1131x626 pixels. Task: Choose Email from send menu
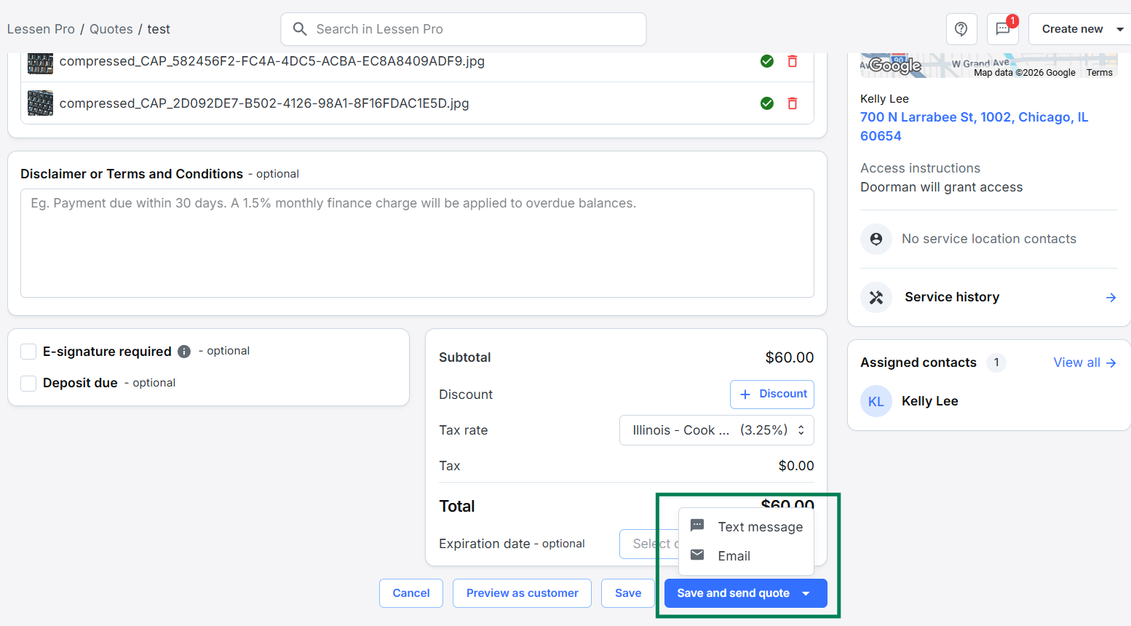pyautogui.click(x=734, y=556)
